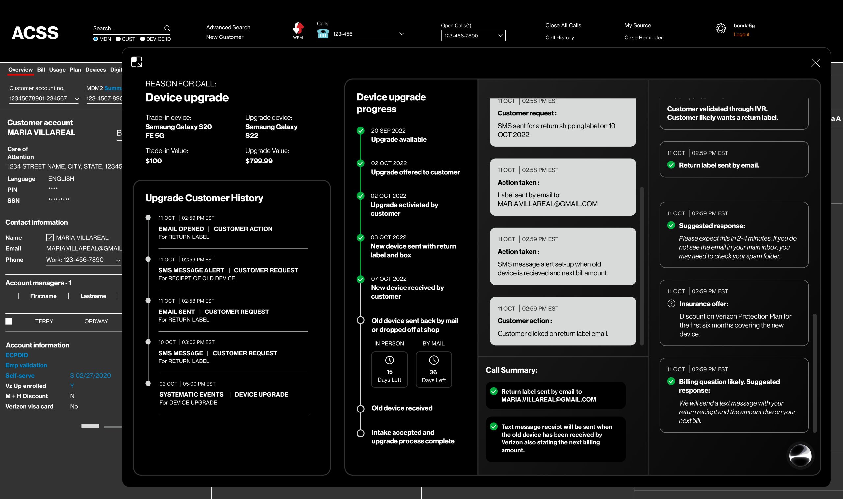Toggle the MARIA VILLAREAL name checkbox
843x499 pixels.
pyautogui.click(x=50, y=238)
